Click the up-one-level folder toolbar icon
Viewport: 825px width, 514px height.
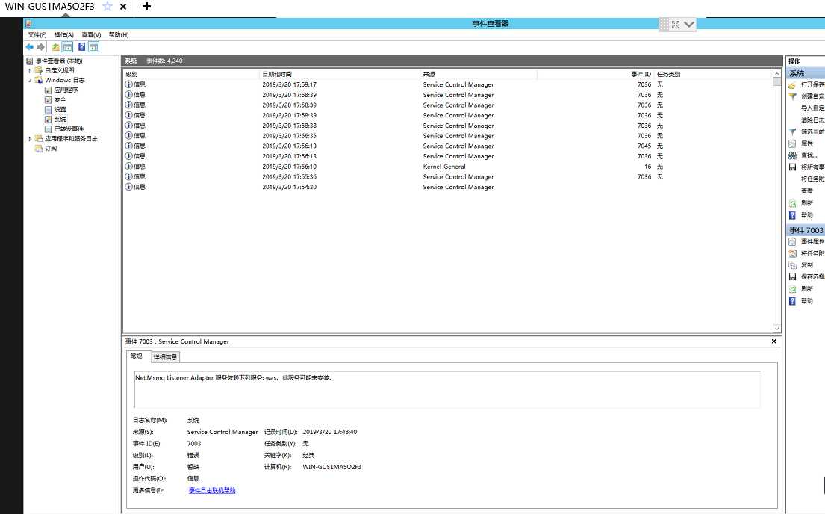click(x=55, y=47)
